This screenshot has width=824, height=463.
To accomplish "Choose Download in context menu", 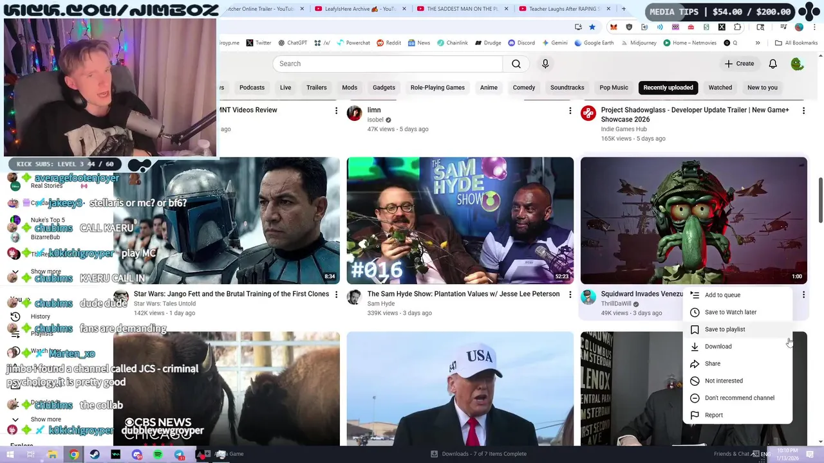I will (738, 347).
